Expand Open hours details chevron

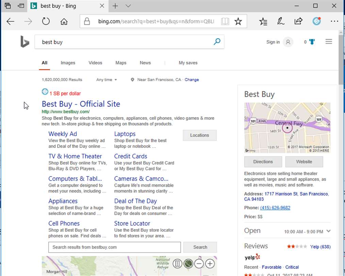(328, 231)
